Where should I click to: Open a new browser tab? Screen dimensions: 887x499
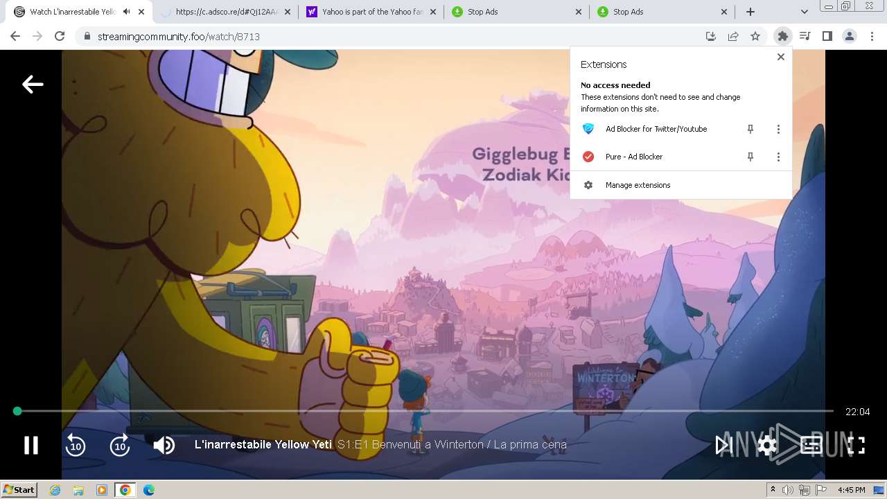coord(750,12)
